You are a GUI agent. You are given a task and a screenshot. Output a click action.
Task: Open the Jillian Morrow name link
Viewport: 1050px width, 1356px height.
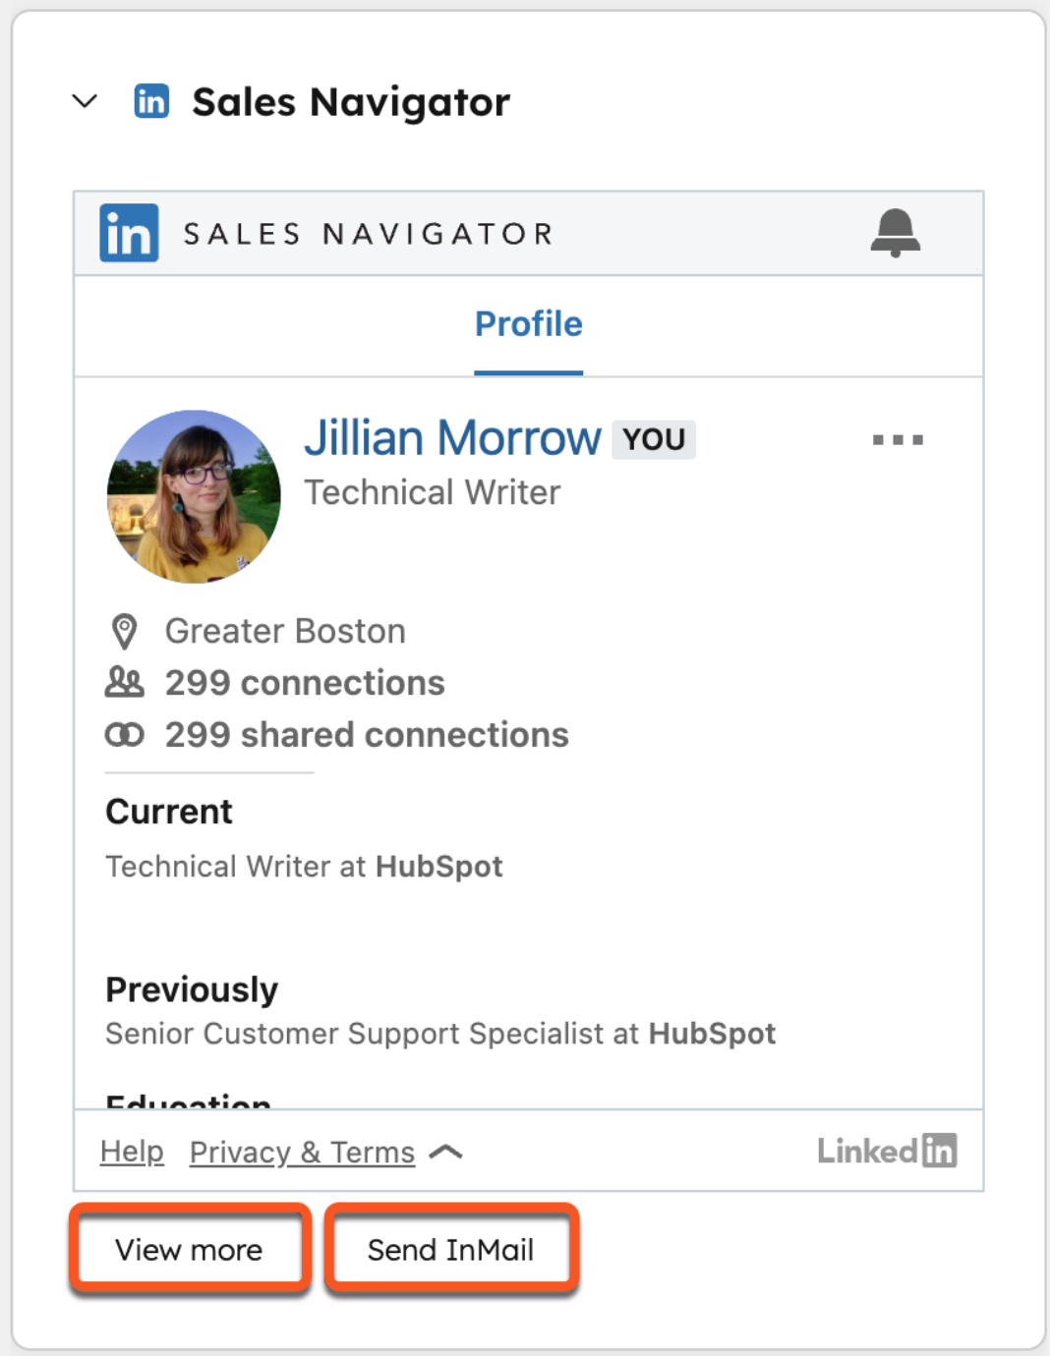(x=452, y=438)
